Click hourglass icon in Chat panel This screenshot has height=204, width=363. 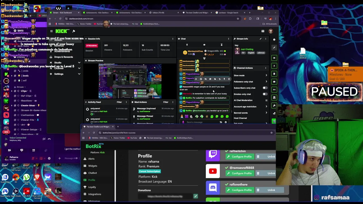pos(221,45)
